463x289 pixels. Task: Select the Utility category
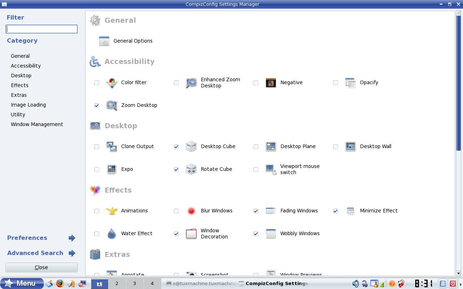(18, 115)
